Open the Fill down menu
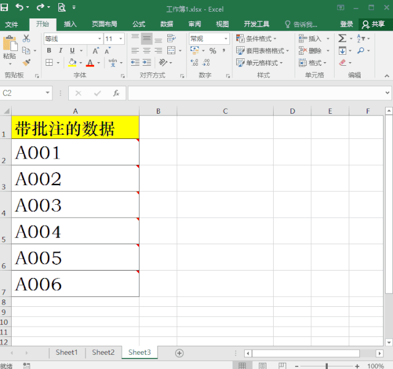 point(343,50)
